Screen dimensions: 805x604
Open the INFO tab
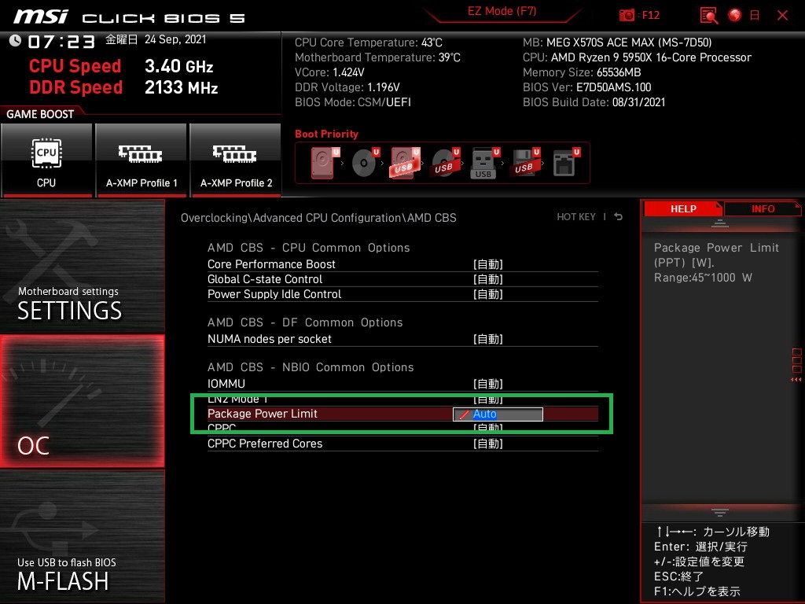tap(763, 209)
